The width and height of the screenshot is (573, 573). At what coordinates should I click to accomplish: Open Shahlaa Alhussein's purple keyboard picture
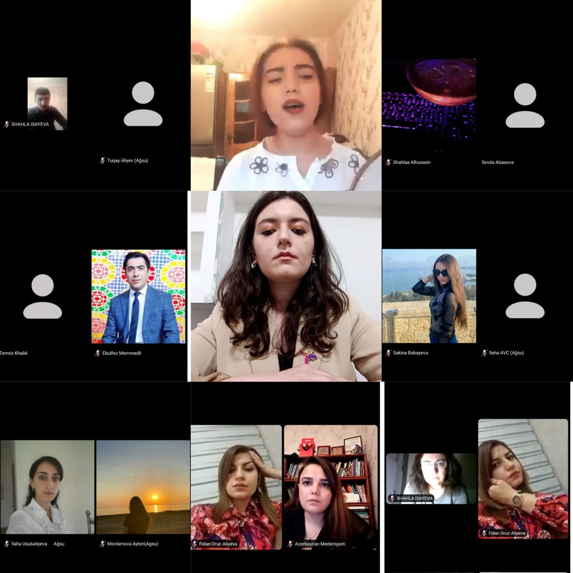[x=429, y=105]
